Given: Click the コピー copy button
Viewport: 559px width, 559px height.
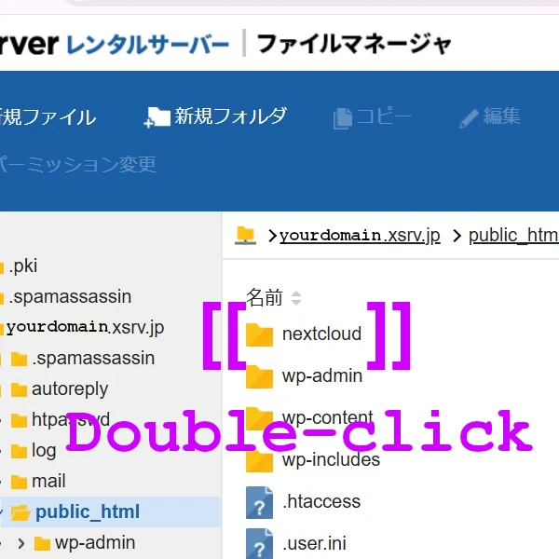Looking at the screenshot, I should pyautogui.click(x=372, y=117).
